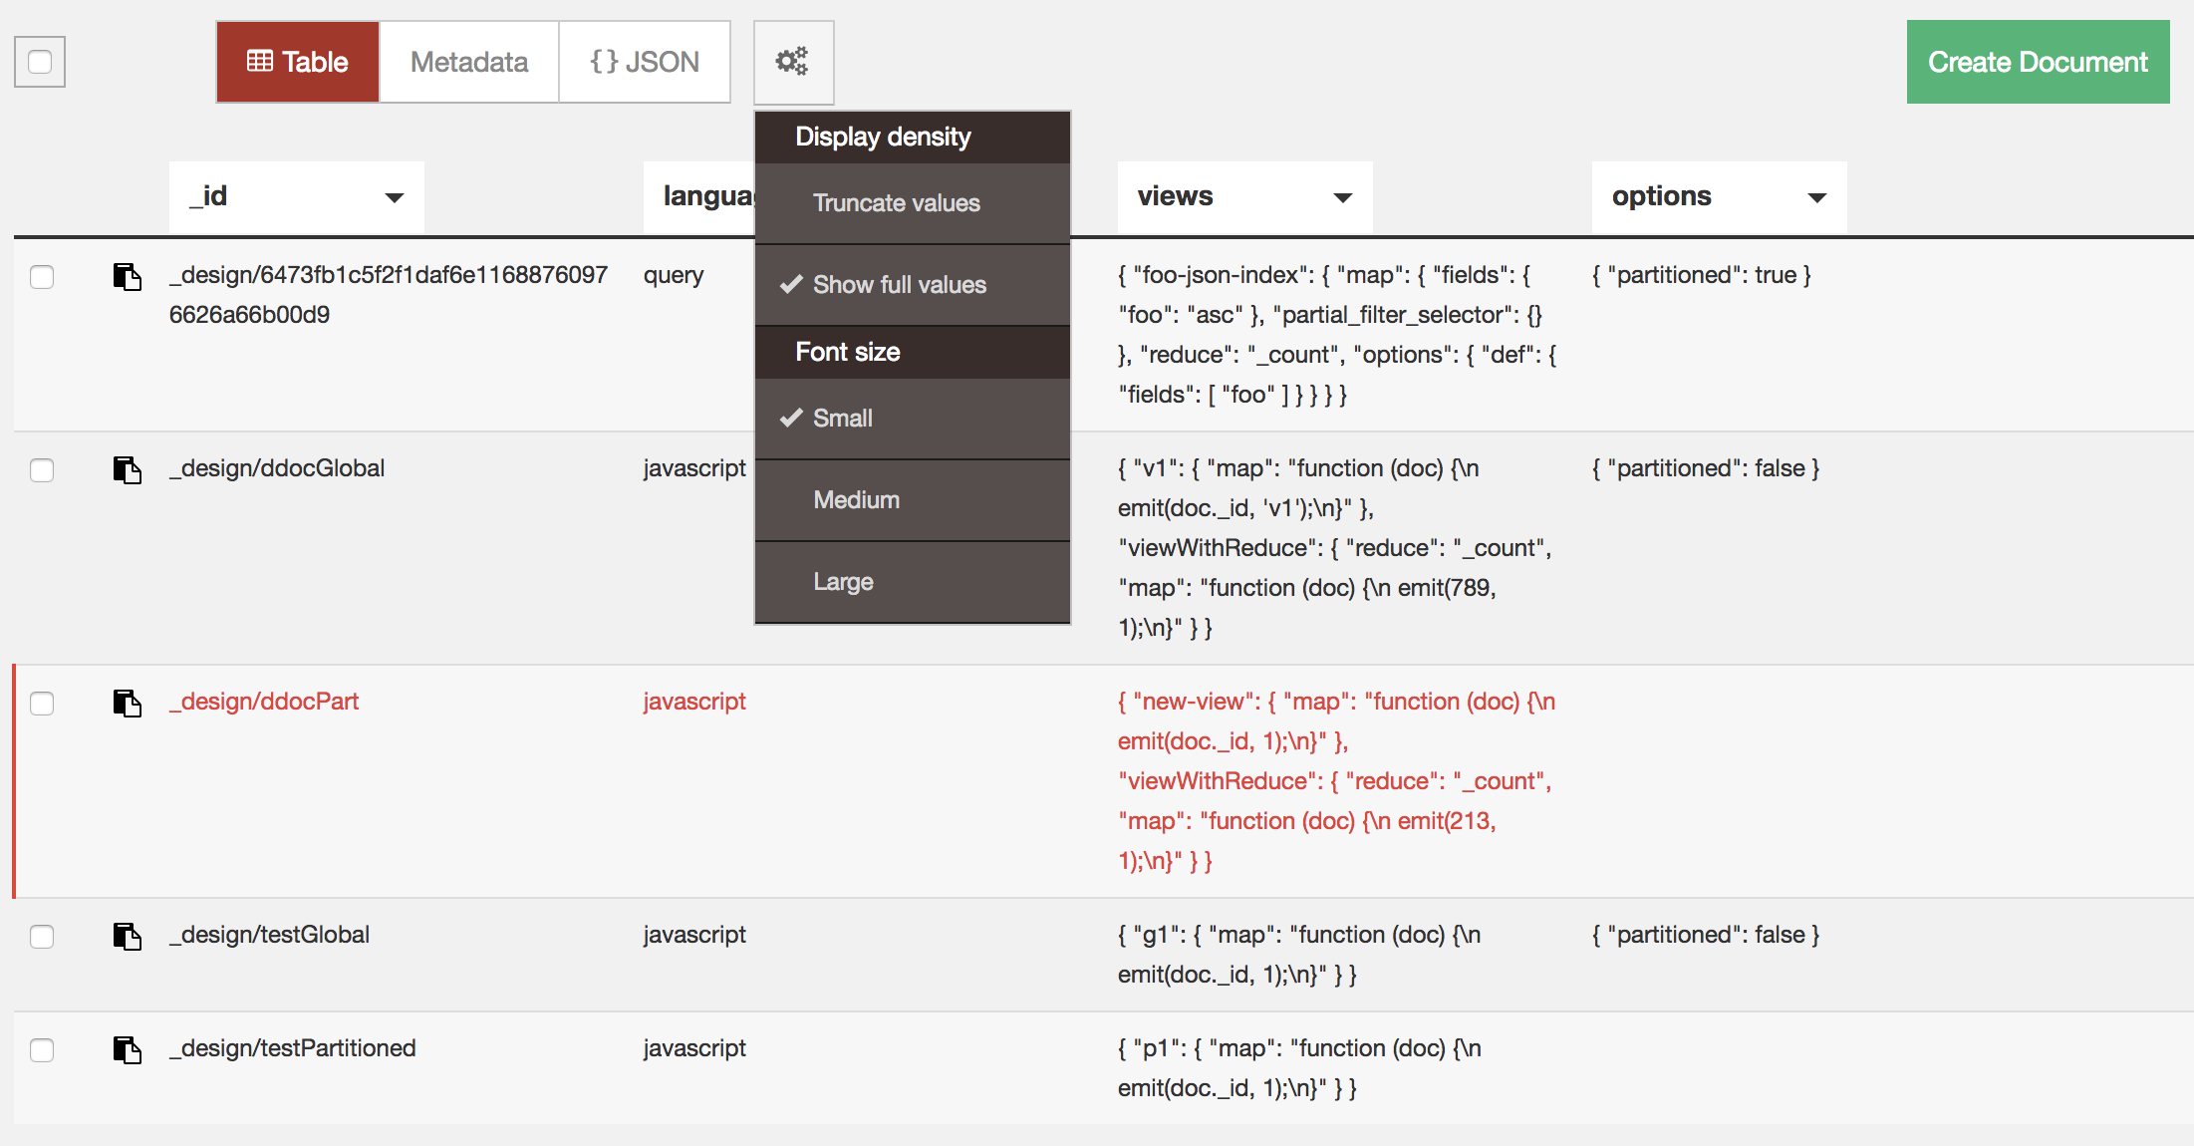Check the _design/ddocGlobal row checkbox
Screen dimensions: 2194x1146
(x=42, y=469)
